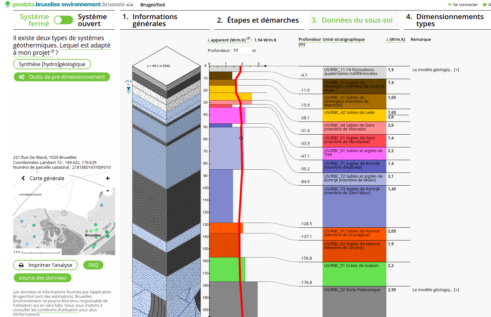
Task: Select US/RBC_11-14 Formations quaternaires row
Action: pos(354,72)
